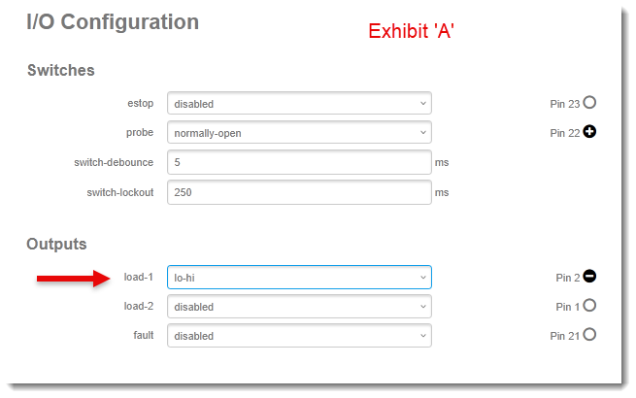Click the switch-debounce input field
The height and width of the screenshot is (398, 636).
point(299,162)
